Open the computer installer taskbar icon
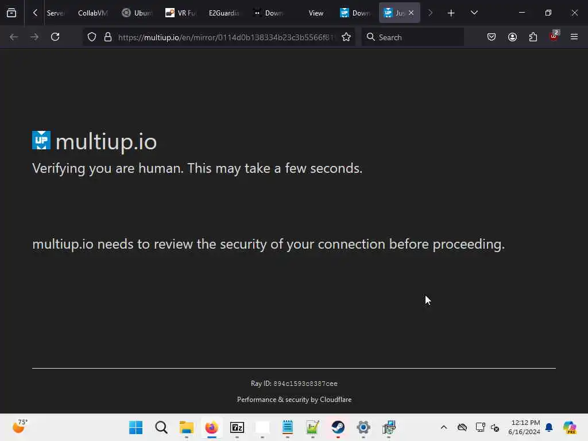 389,427
